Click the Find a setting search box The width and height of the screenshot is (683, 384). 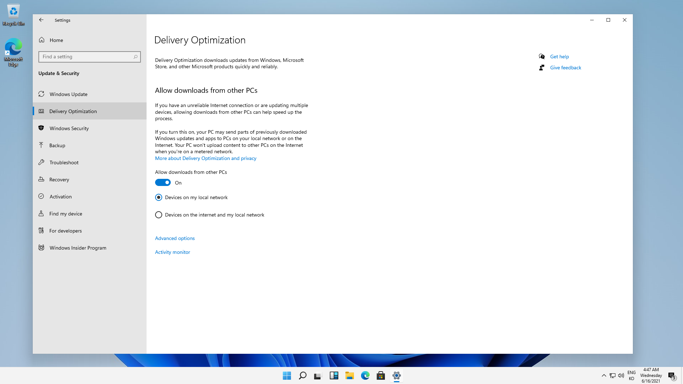tap(85, 57)
